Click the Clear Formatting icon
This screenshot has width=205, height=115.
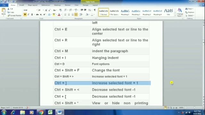click(60, 10)
